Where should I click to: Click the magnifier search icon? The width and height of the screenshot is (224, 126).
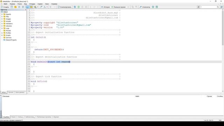pyautogui.click(x=218, y=7)
